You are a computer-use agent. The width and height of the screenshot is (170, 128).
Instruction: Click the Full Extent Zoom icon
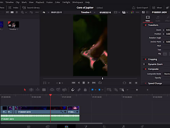pos(109,90)
